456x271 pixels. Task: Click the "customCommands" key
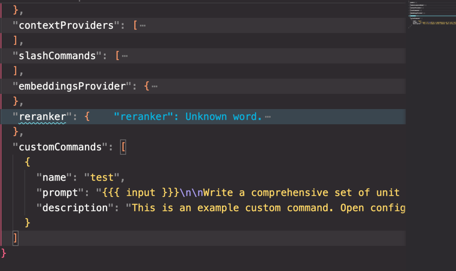[60, 147]
